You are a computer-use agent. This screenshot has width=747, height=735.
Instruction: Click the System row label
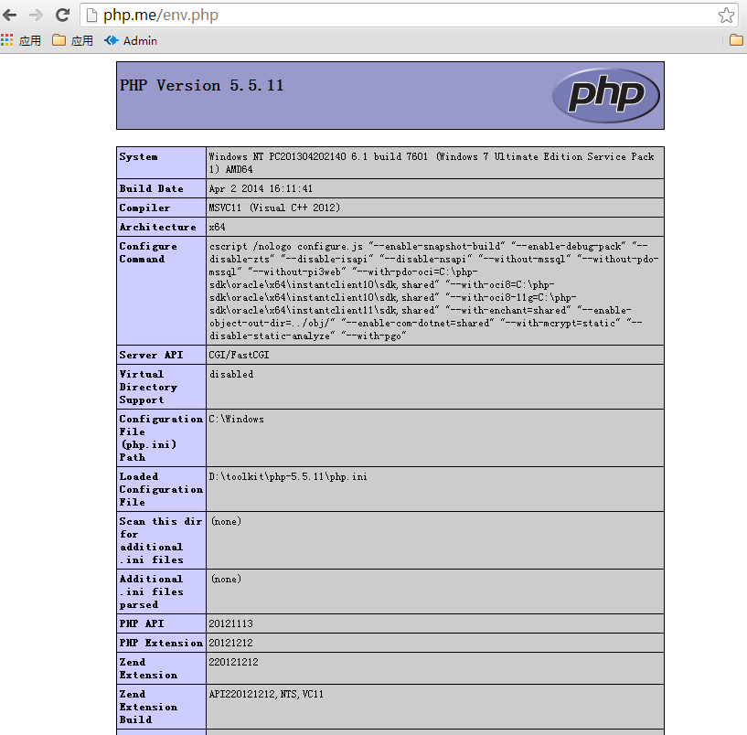(x=138, y=156)
